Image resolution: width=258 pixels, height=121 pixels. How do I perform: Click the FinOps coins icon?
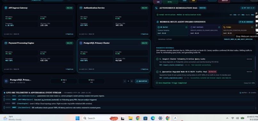coord(224,27)
